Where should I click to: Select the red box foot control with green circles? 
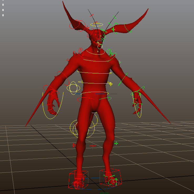(x=111, y=177)
